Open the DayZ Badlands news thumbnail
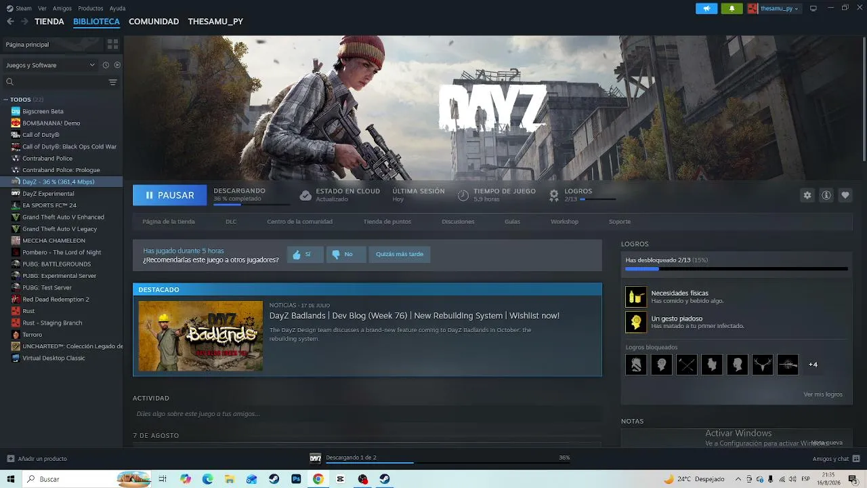This screenshot has width=867, height=488. [200, 335]
